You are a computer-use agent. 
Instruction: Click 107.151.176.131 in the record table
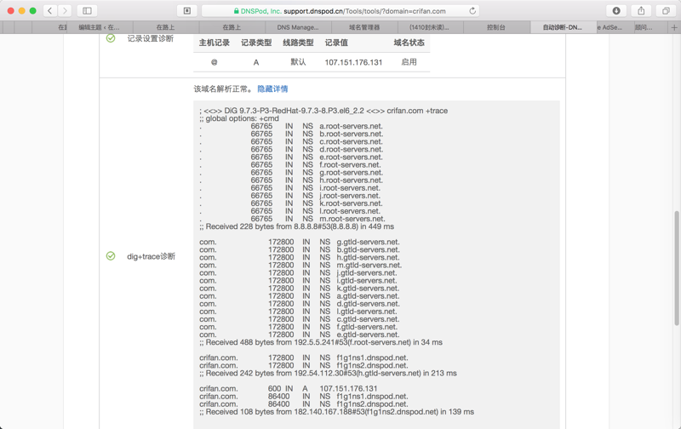(353, 62)
